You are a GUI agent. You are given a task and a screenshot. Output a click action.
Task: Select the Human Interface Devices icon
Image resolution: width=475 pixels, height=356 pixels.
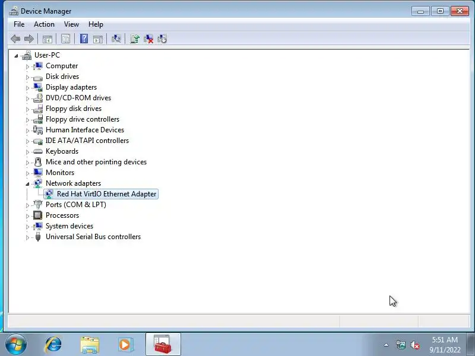point(38,130)
